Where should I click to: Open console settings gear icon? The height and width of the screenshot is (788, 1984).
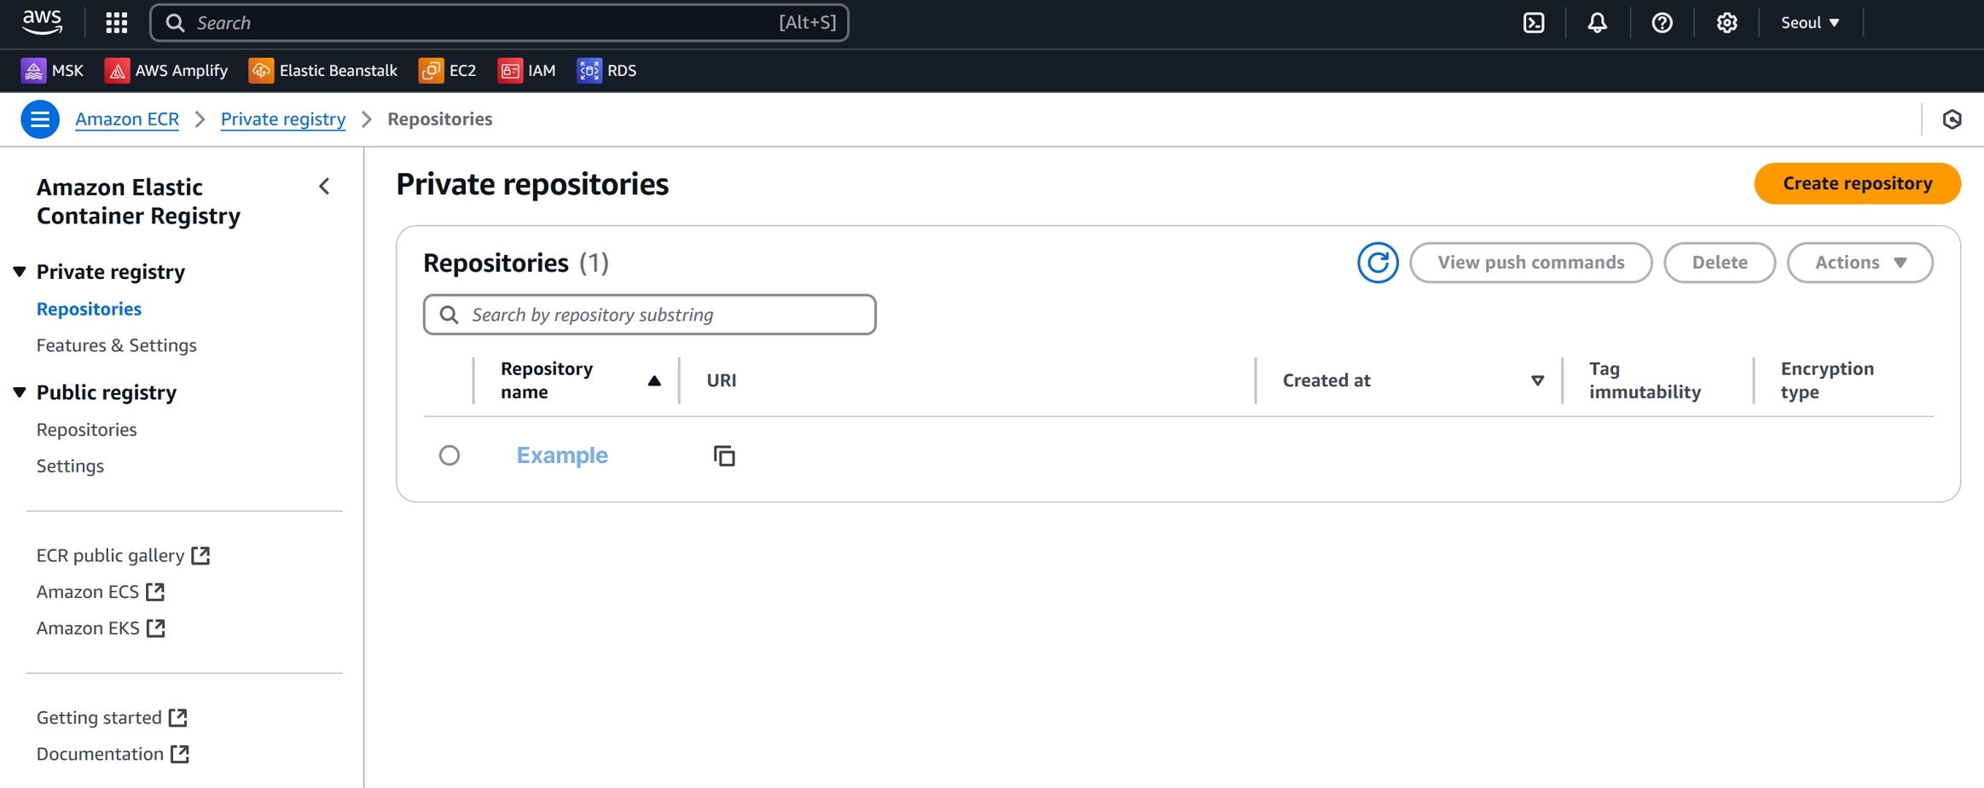tap(1726, 23)
